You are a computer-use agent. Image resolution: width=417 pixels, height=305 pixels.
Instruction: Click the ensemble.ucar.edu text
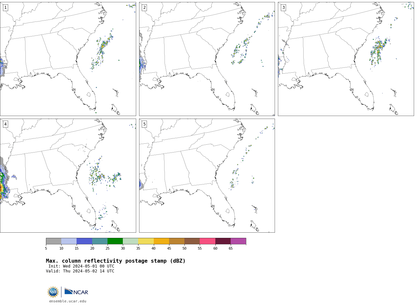(x=68, y=301)
